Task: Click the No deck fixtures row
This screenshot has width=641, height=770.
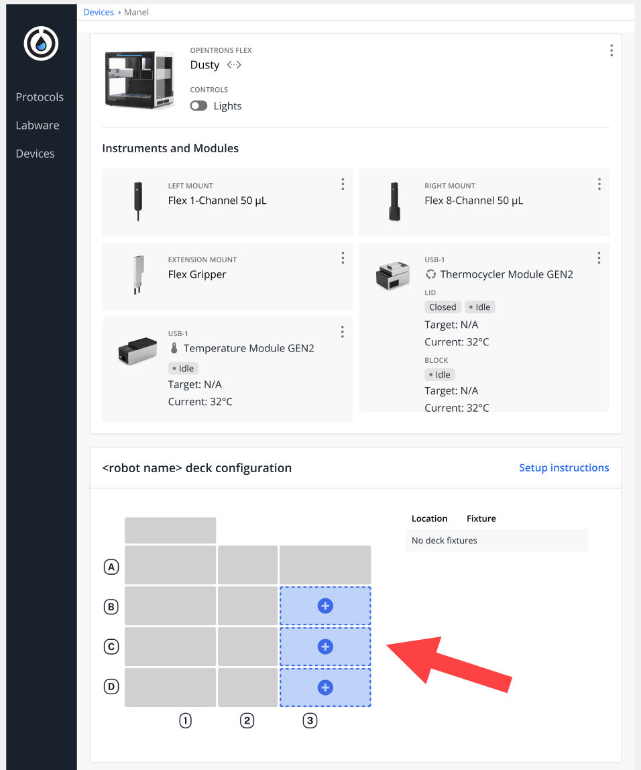Action: (497, 540)
